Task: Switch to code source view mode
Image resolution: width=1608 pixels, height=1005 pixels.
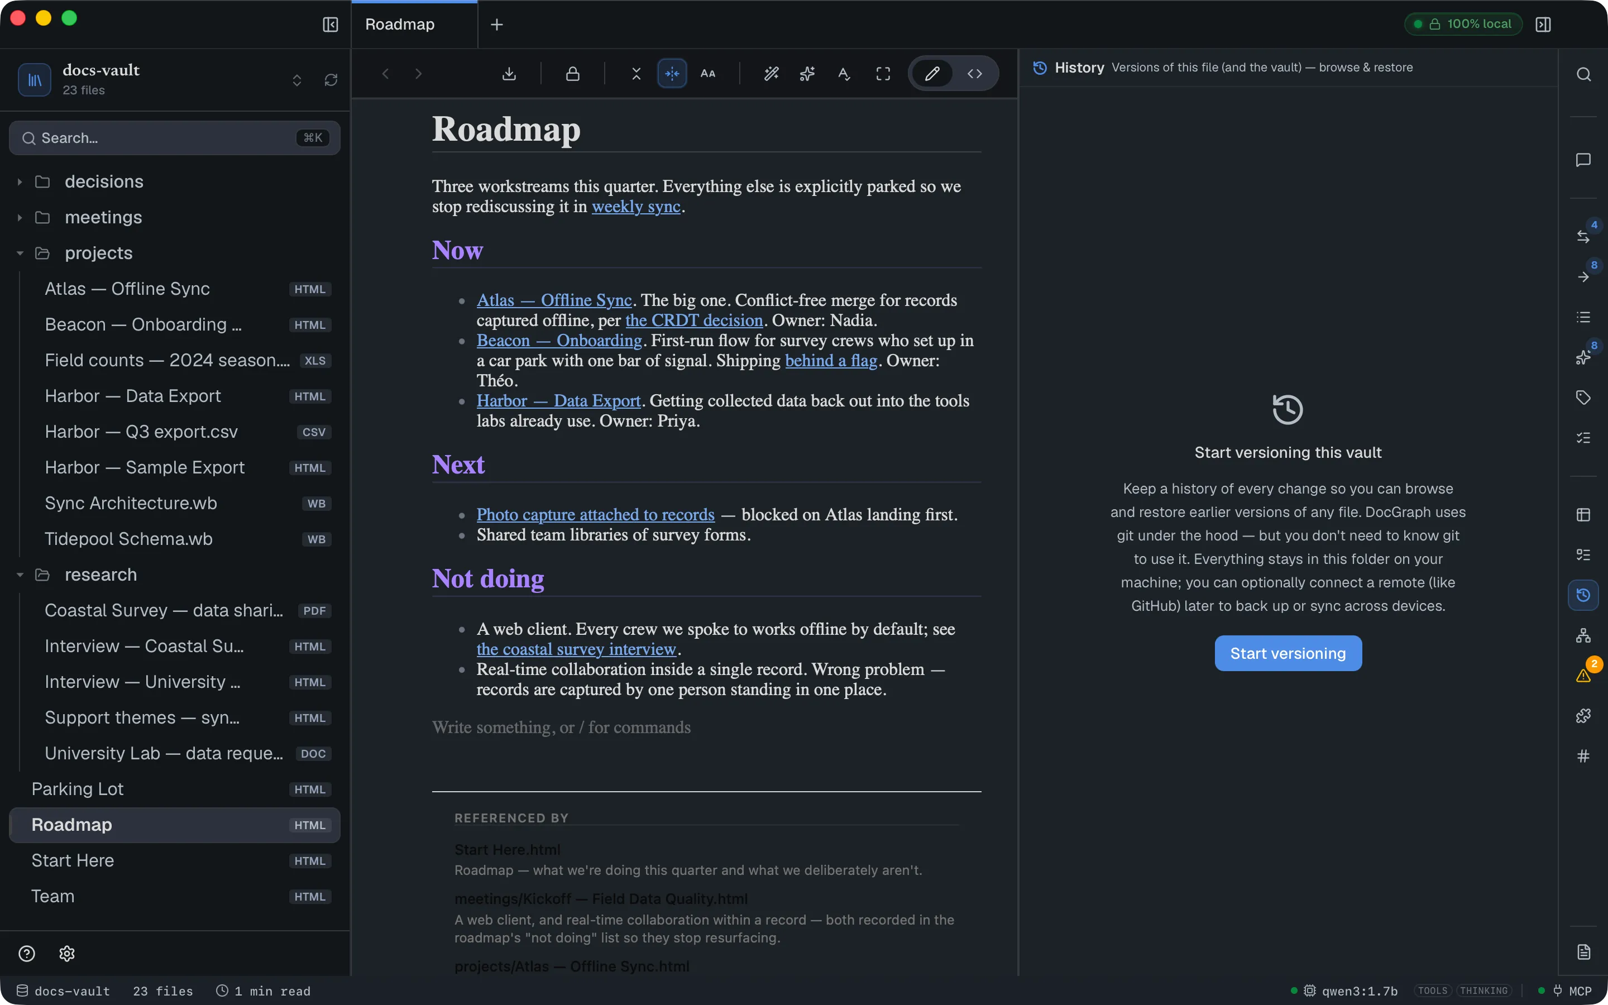Action: point(975,74)
